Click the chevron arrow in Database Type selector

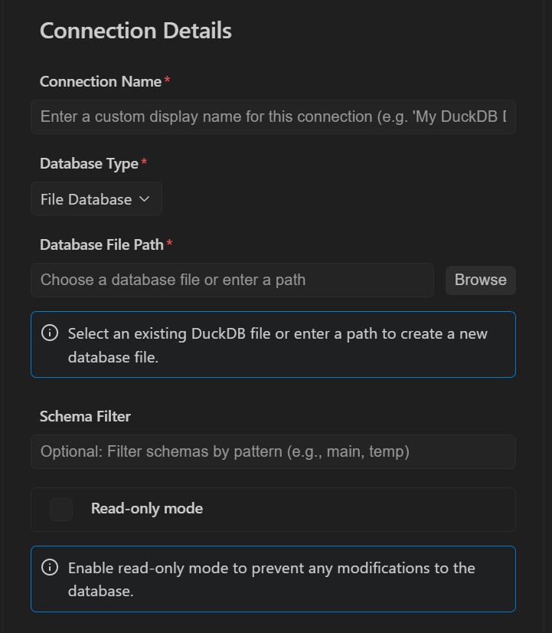[x=145, y=199]
